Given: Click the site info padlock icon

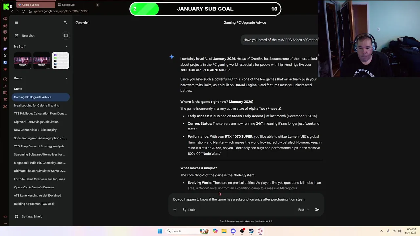Looking at the screenshot, I should coord(30,11).
